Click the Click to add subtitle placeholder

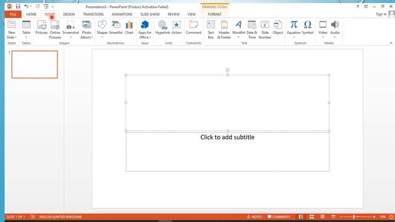click(228, 152)
